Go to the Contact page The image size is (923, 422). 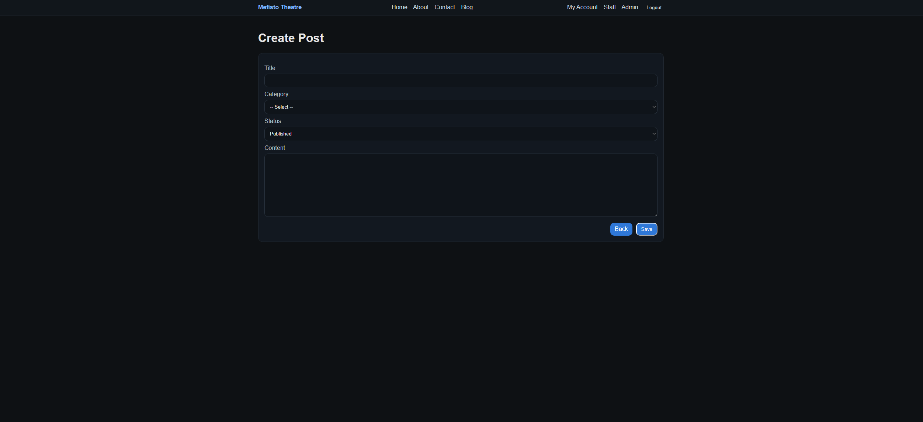coord(444,7)
